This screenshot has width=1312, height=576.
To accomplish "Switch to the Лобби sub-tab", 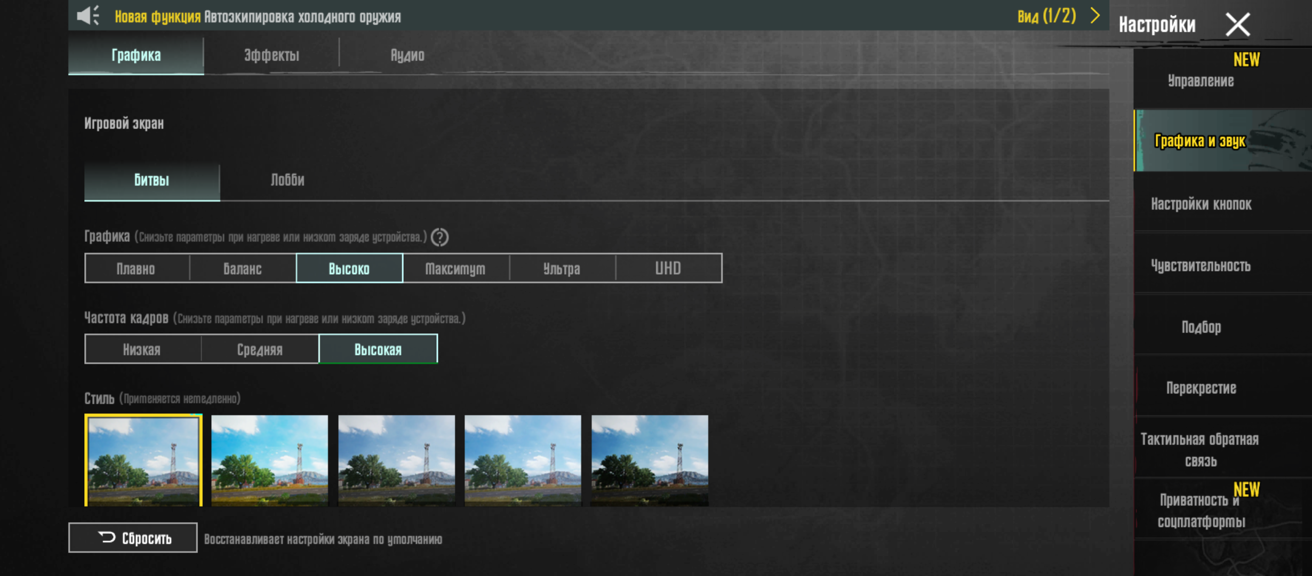I will (287, 180).
